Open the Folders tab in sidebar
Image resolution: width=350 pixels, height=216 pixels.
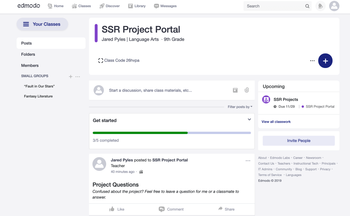tap(28, 54)
